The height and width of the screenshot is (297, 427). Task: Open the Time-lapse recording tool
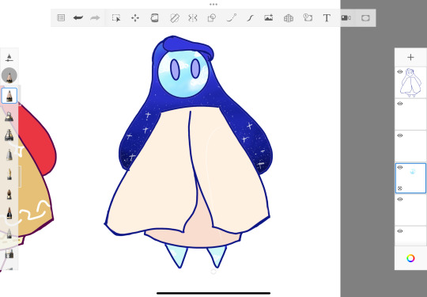[x=308, y=17]
